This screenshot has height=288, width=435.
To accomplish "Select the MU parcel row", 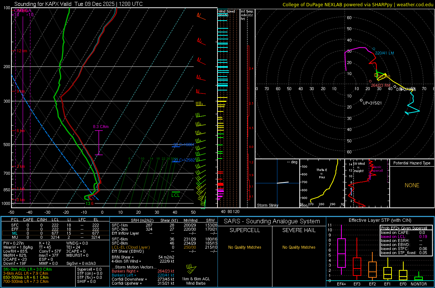I will 55,237.
